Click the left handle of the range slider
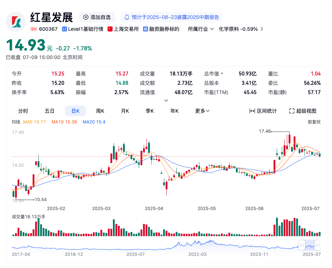This screenshot has width=332, height=268. coord(302,245)
